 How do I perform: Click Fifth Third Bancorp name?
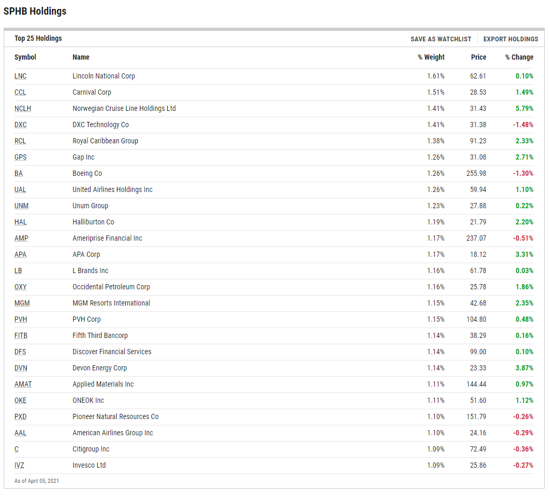pyautogui.click(x=100, y=335)
